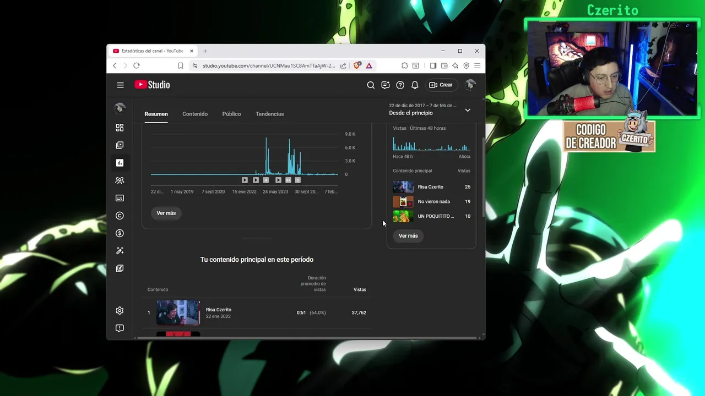Open Studio Settings gear icon

(x=120, y=311)
